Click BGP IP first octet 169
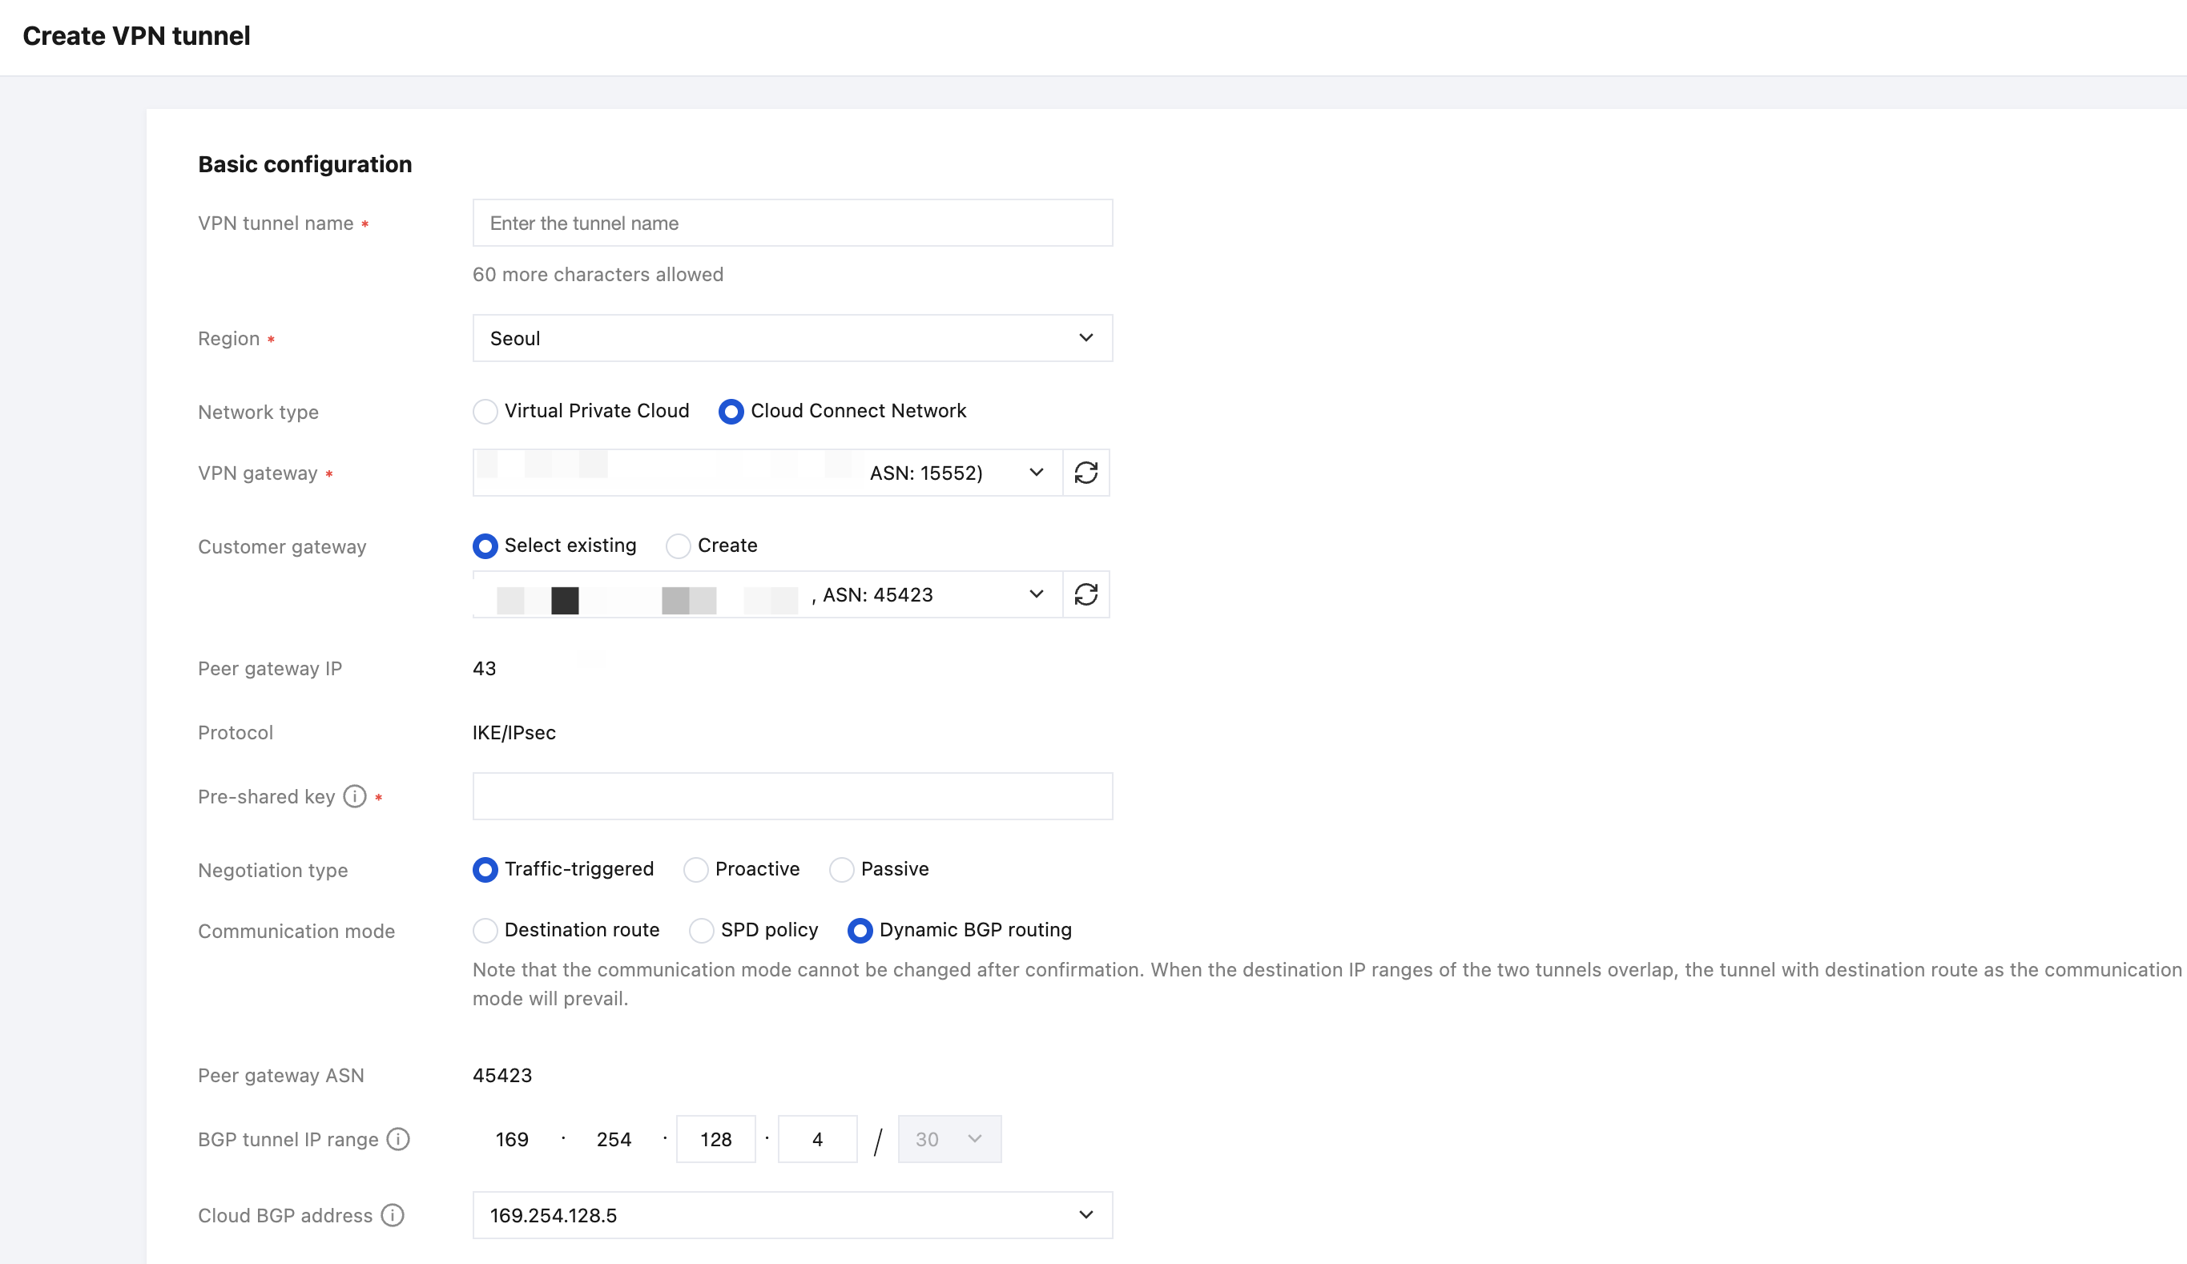2187x1264 pixels. 512,1139
